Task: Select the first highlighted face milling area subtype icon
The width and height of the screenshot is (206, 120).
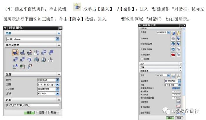Action: coord(15,52)
